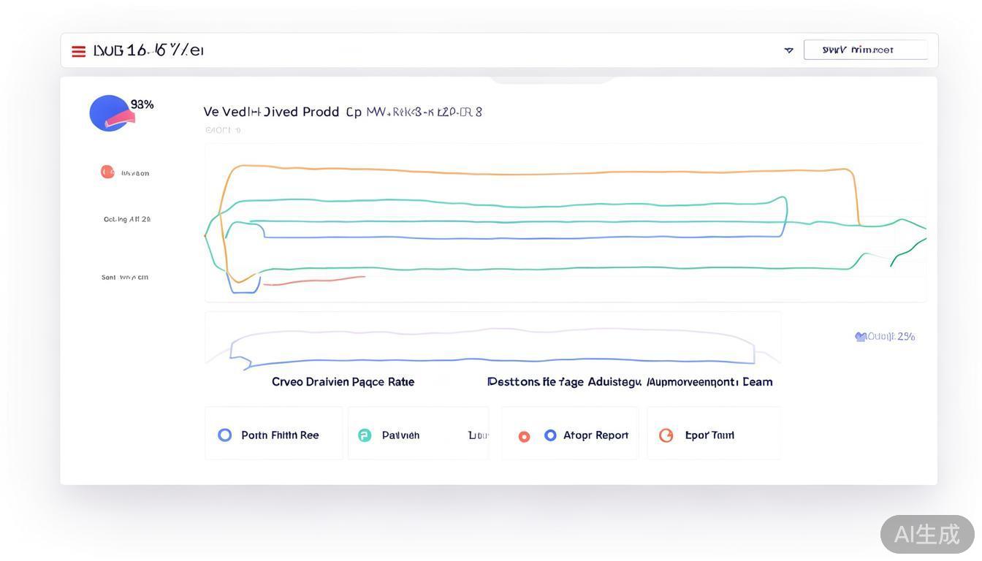Click the red dot icon left of Atopr Report

tap(524, 437)
